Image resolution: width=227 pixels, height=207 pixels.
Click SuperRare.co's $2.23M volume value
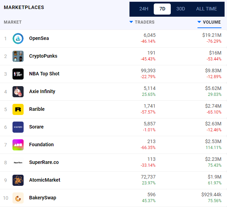(213, 159)
